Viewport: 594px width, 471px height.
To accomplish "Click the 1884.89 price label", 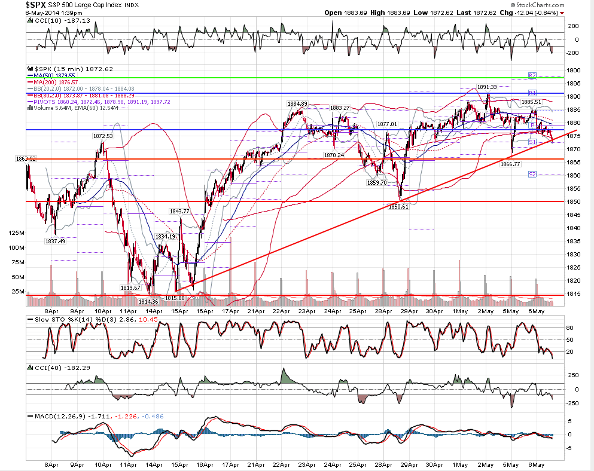I will tap(297, 104).
